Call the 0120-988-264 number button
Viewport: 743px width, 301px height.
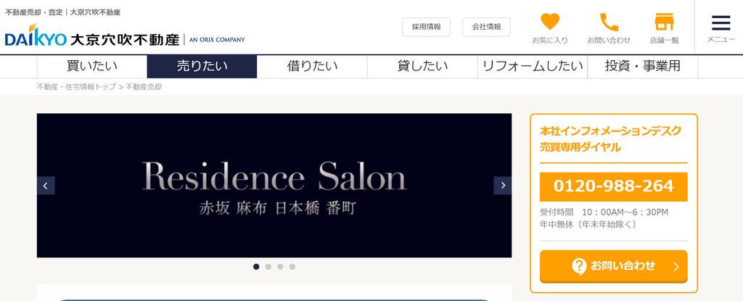(614, 186)
